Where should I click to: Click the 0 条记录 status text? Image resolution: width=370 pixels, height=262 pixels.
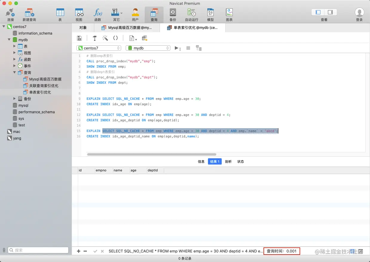click(x=185, y=258)
